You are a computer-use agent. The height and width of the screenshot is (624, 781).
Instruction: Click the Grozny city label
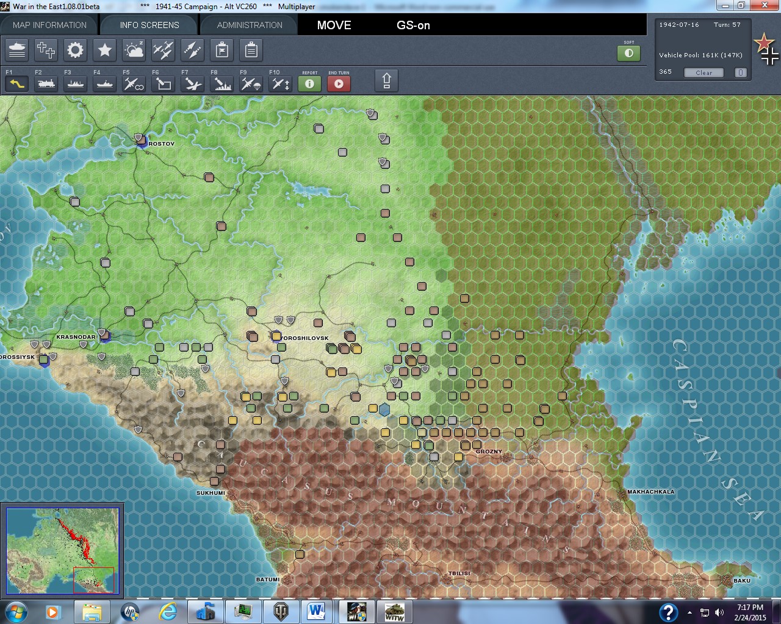coord(489,452)
